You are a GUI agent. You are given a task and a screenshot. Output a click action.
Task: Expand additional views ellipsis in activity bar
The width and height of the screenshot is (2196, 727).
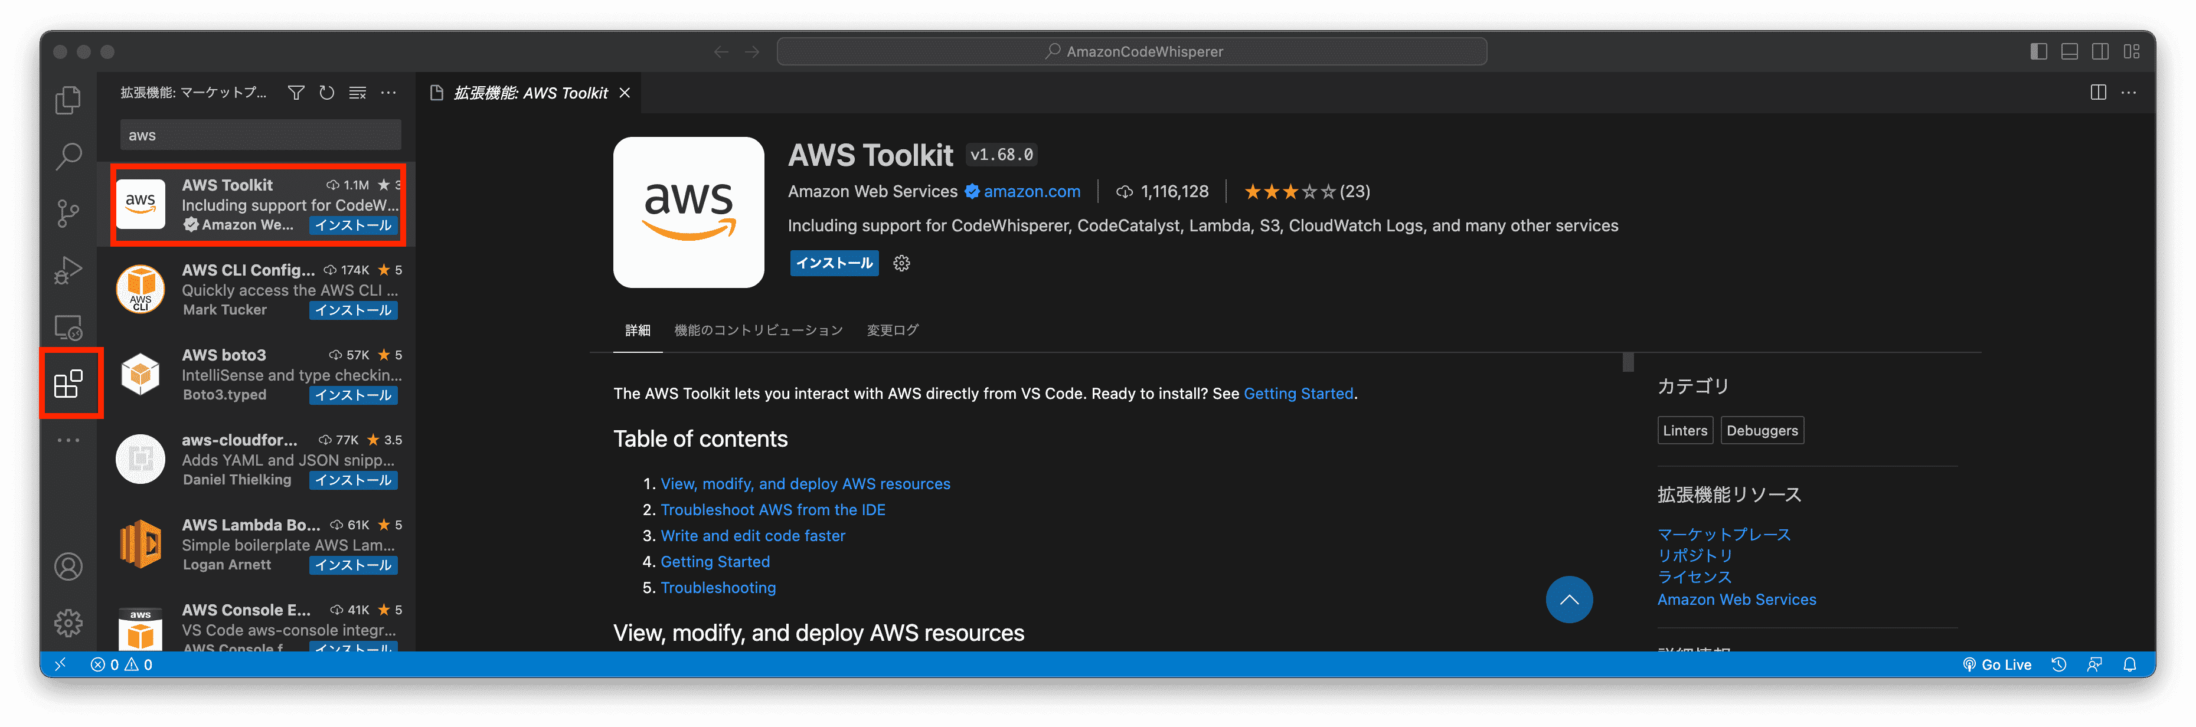(x=68, y=441)
